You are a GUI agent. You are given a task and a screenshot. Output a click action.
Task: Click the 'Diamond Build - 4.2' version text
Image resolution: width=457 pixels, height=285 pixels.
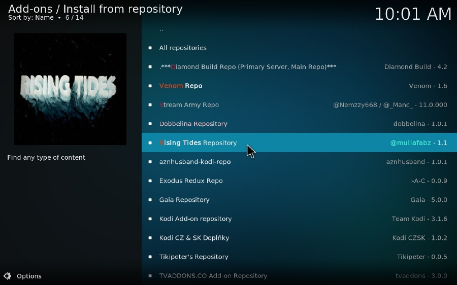pyautogui.click(x=415, y=66)
